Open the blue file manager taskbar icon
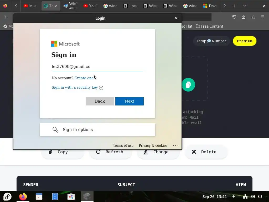The height and width of the screenshot is (202, 269). [x=55, y=197]
